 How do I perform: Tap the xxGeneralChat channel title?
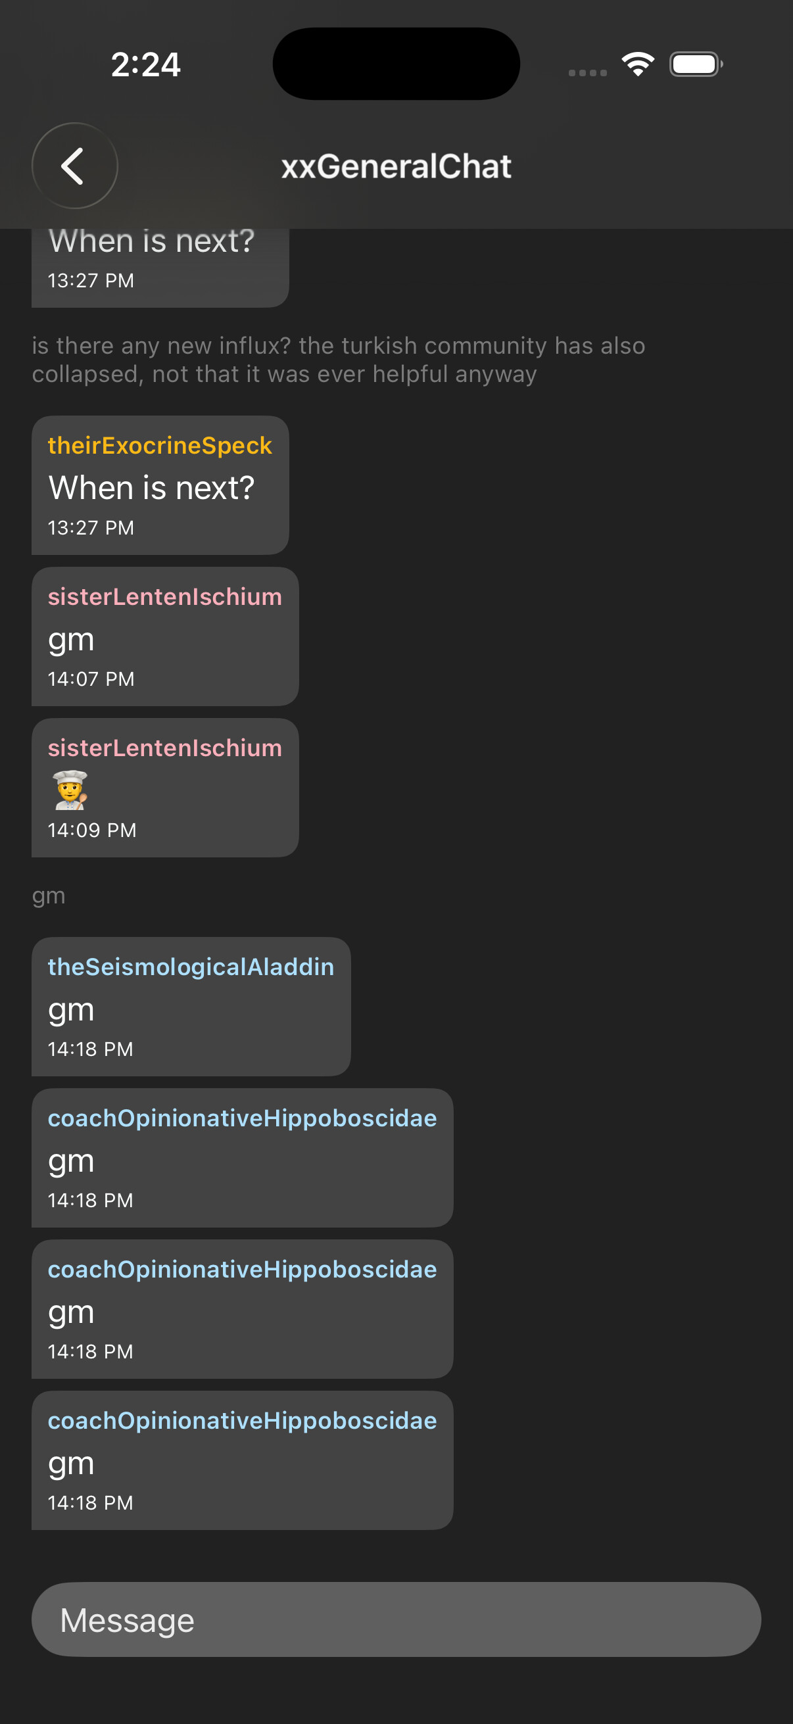pyautogui.click(x=396, y=166)
